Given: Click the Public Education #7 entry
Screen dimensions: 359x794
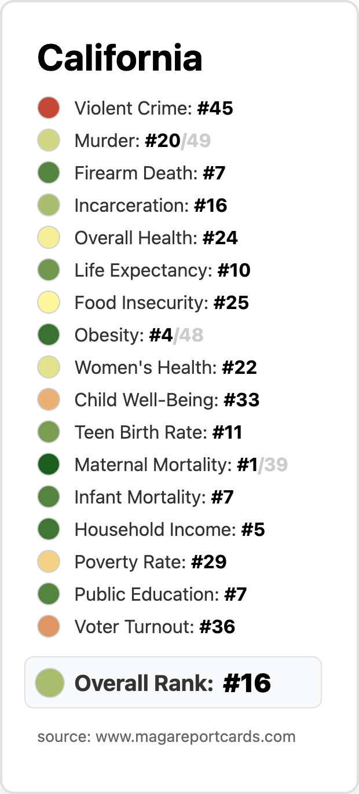Looking at the screenshot, I should 142,594.
